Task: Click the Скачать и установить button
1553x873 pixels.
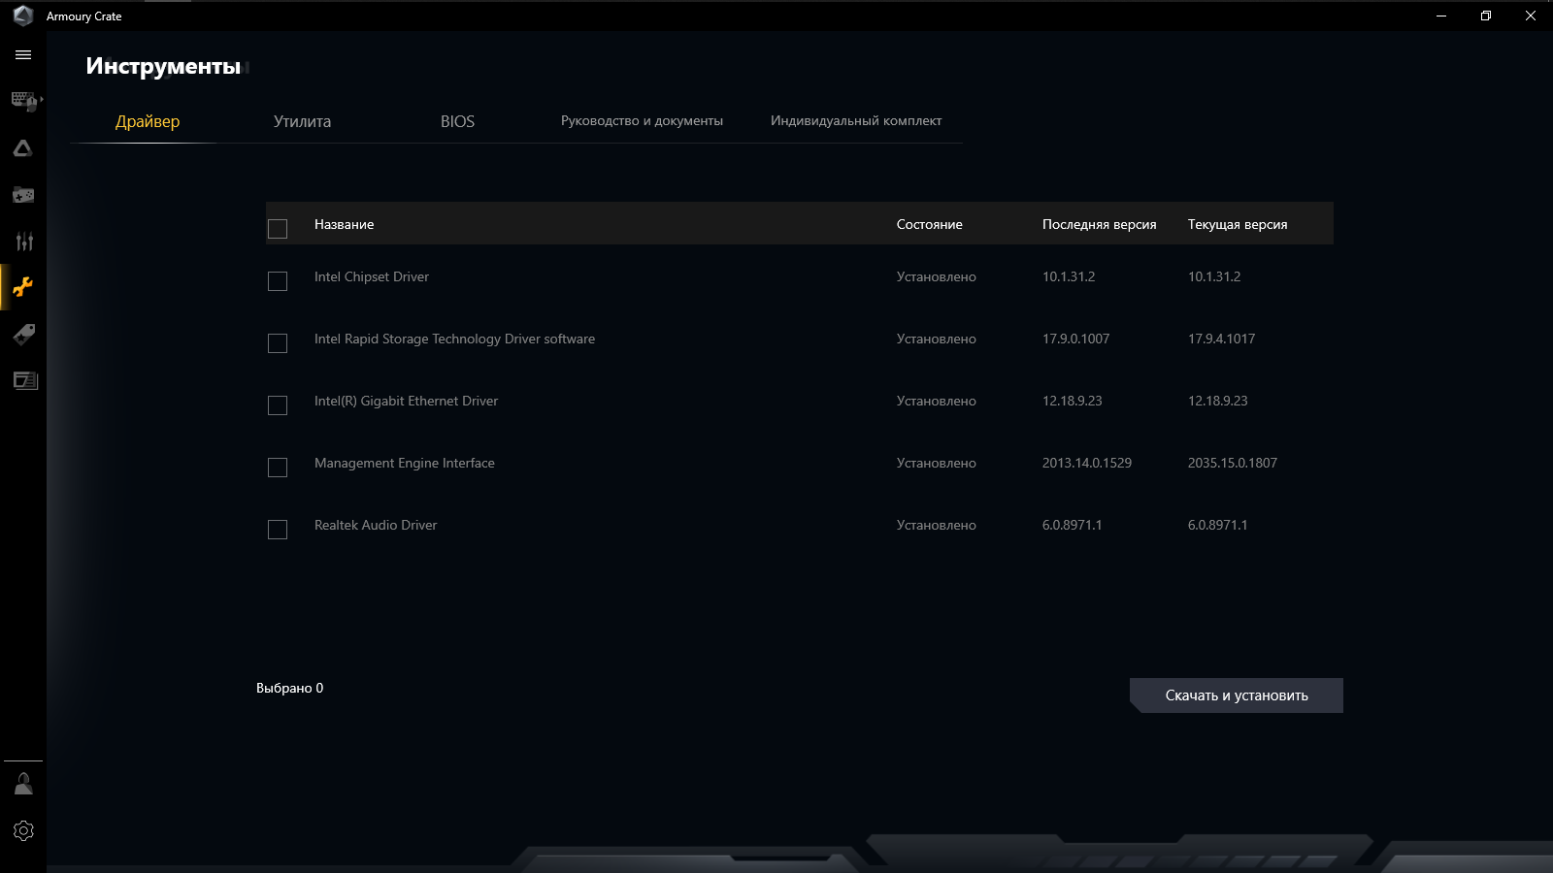Action: [x=1237, y=695]
